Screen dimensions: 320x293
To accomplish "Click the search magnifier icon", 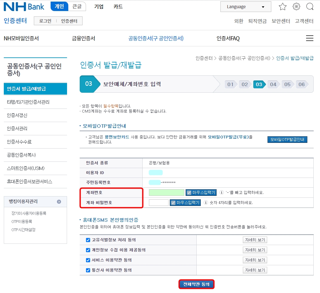I will point(310,6).
